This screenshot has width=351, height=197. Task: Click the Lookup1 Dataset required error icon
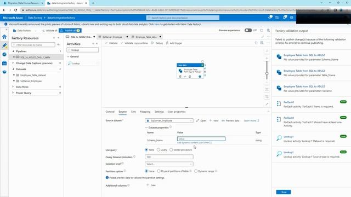tap(279, 138)
